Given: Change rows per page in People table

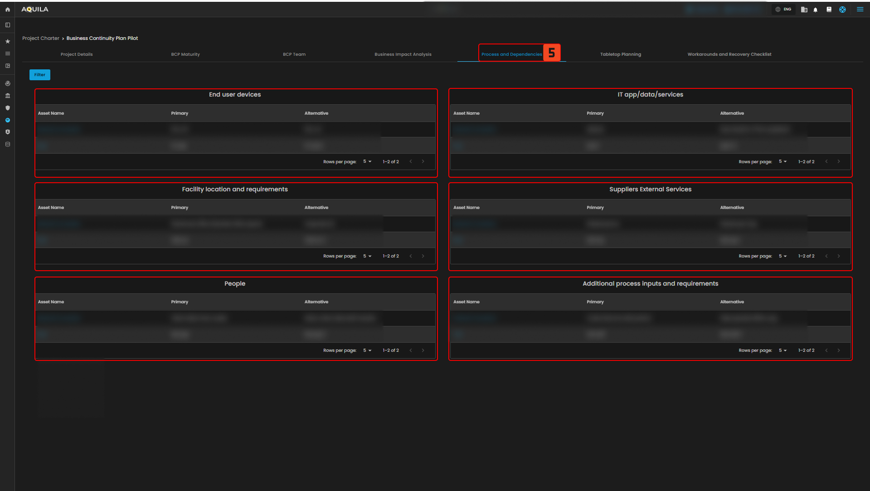Looking at the screenshot, I should point(367,350).
